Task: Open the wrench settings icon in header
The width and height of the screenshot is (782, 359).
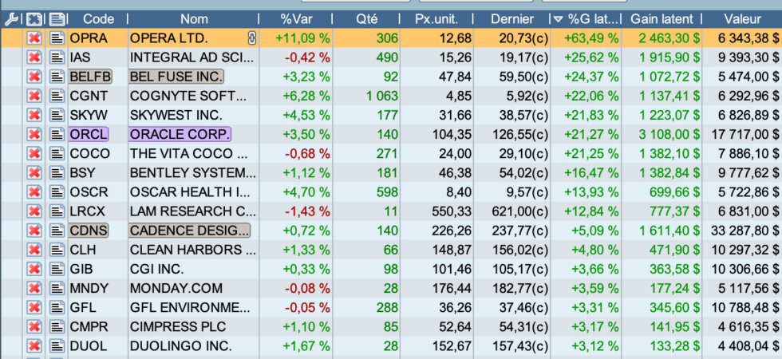Action: (11, 19)
